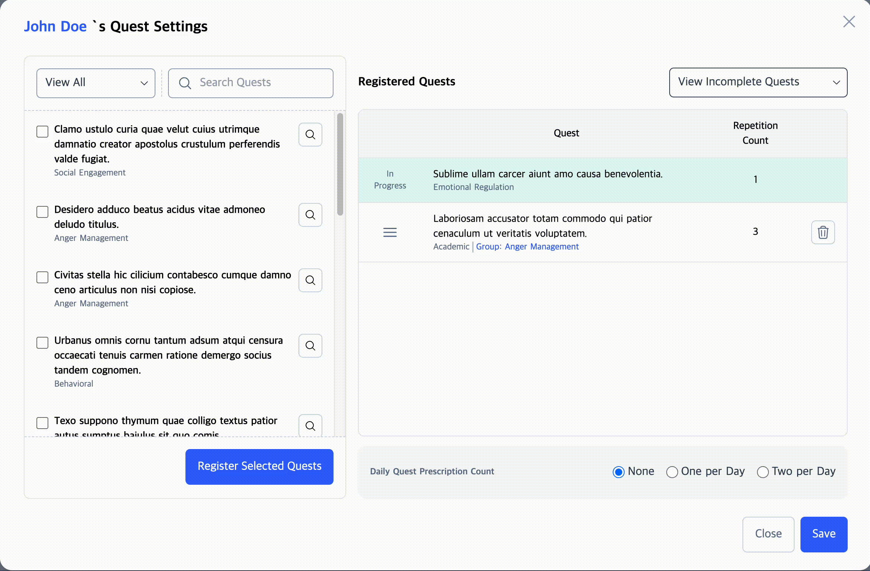Expand the 'View Incomplete Quests' filter dropdown
Image resolution: width=870 pixels, height=571 pixels.
(758, 83)
